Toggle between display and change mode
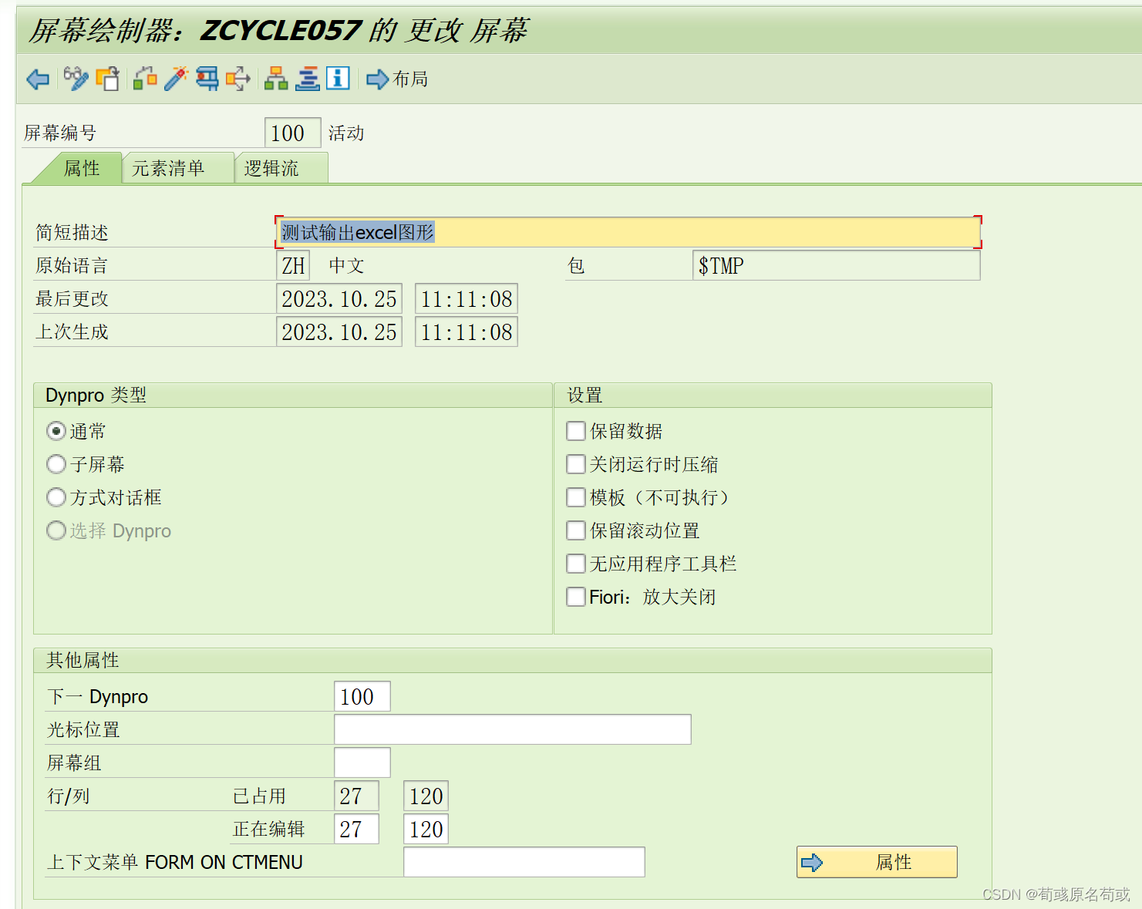The height and width of the screenshot is (909, 1142). 76,79
